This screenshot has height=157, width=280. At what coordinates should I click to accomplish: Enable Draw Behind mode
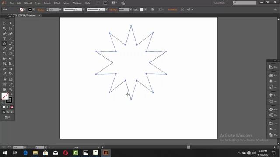point(7,112)
